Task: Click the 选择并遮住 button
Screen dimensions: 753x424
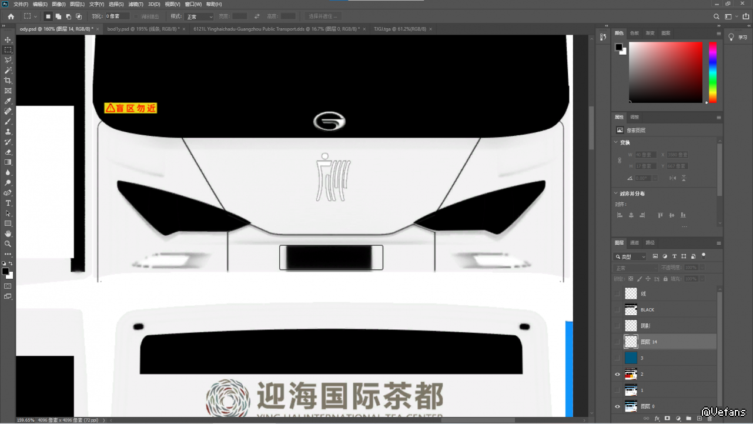Action: coord(323,16)
